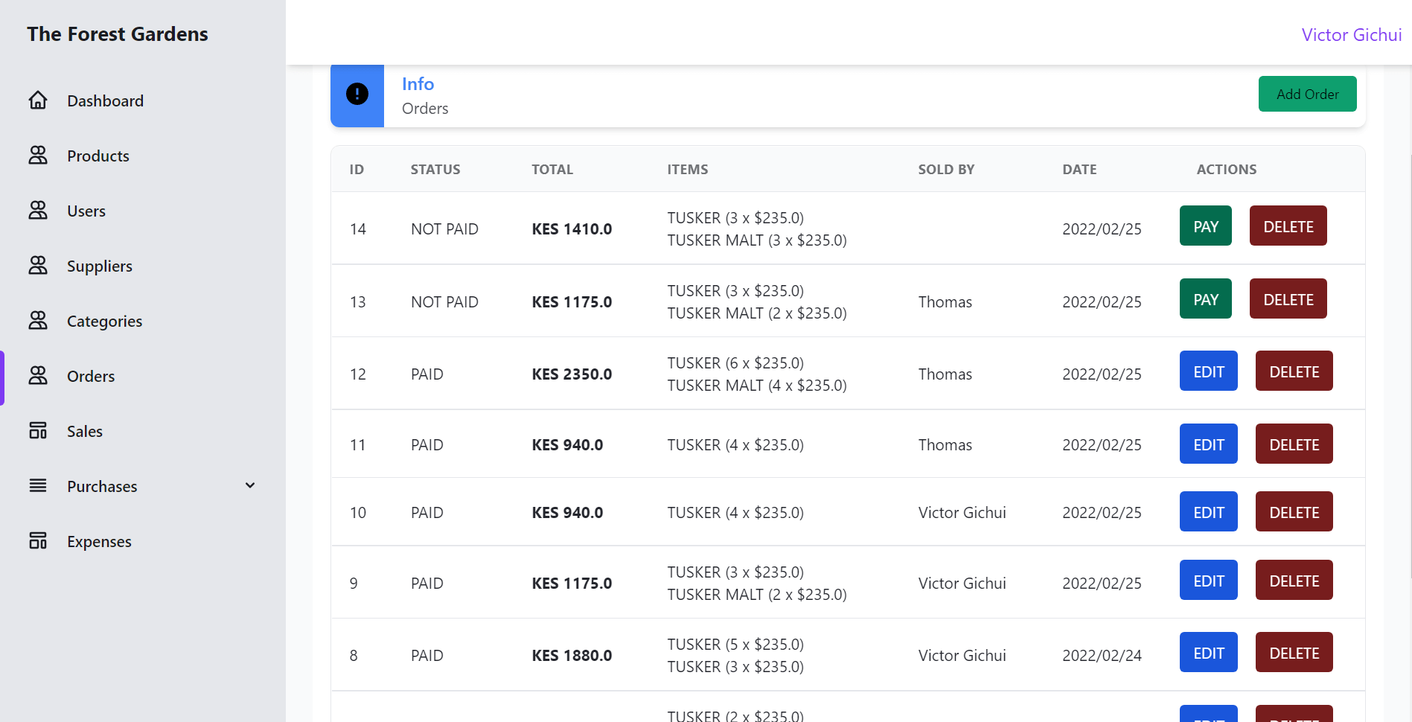Edit order 8 dated 2022/02/24

[x=1208, y=653]
